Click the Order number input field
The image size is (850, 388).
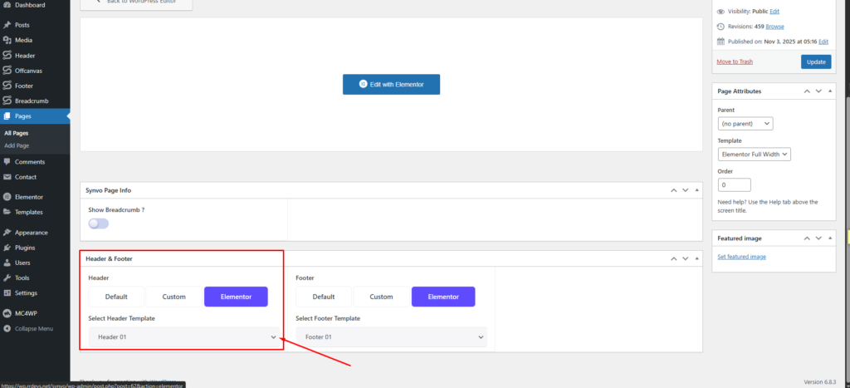pyautogui.click(x=734, y=184)
